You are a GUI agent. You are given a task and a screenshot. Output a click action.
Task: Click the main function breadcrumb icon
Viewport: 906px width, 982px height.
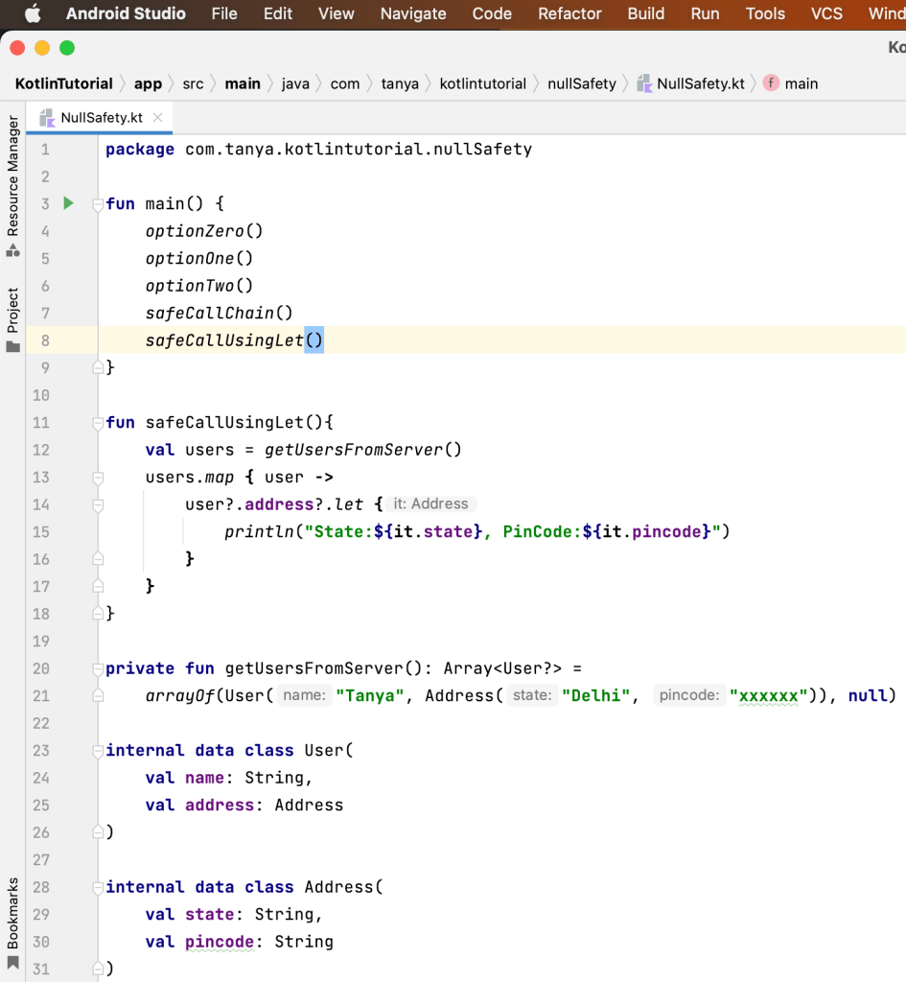pyautogui.click(x=771, y=83)
